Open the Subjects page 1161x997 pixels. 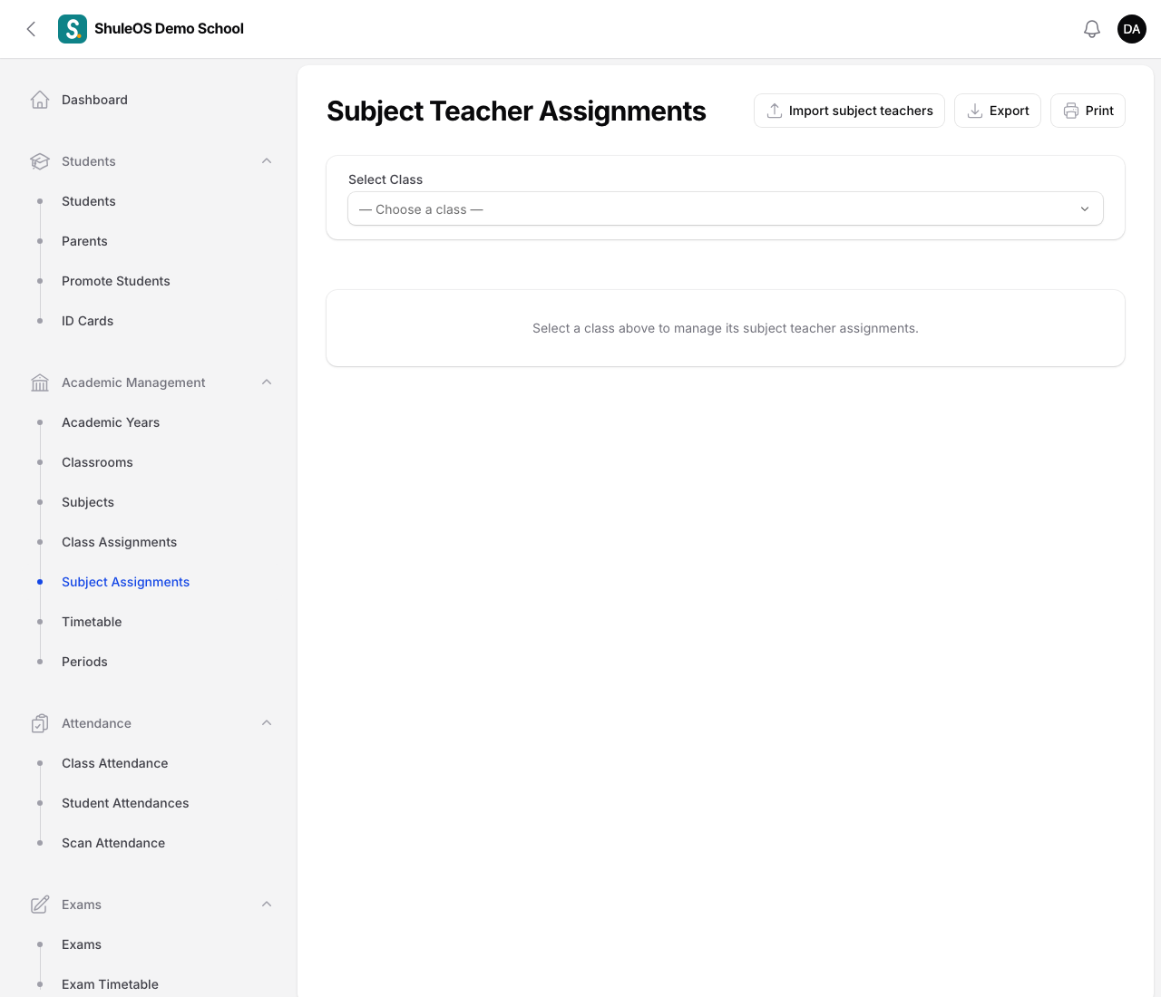[x=88, y=502]
